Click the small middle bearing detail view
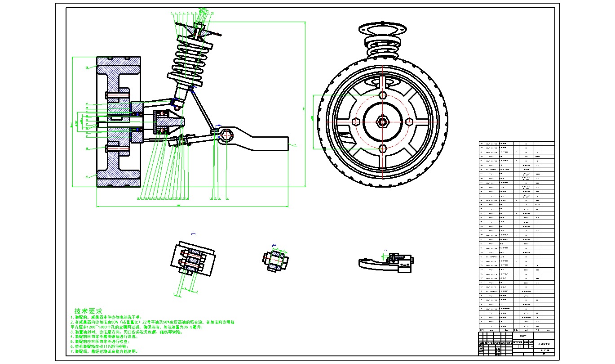 pyautogui.click(x=274, y=260)
